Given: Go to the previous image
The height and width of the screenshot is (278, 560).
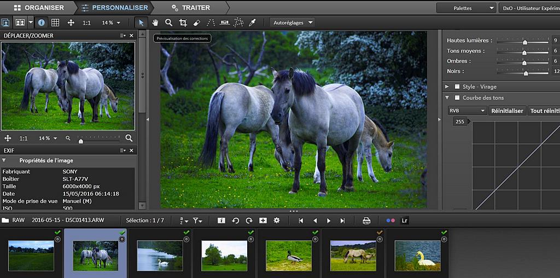Looking at the screenshot, I should [315, 221].
